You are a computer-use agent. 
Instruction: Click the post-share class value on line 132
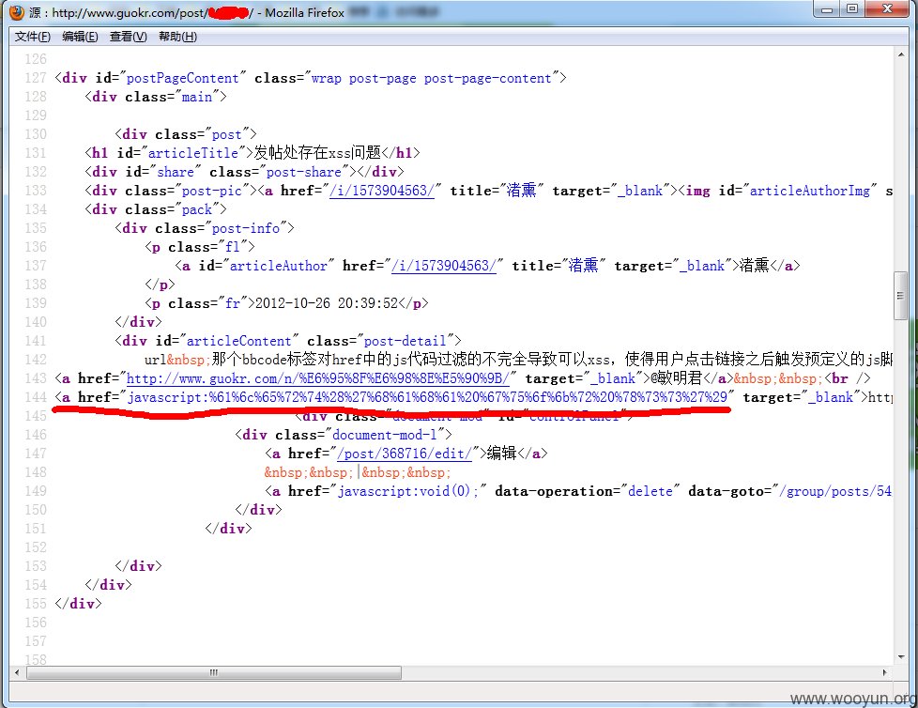[x=304, y=172]
